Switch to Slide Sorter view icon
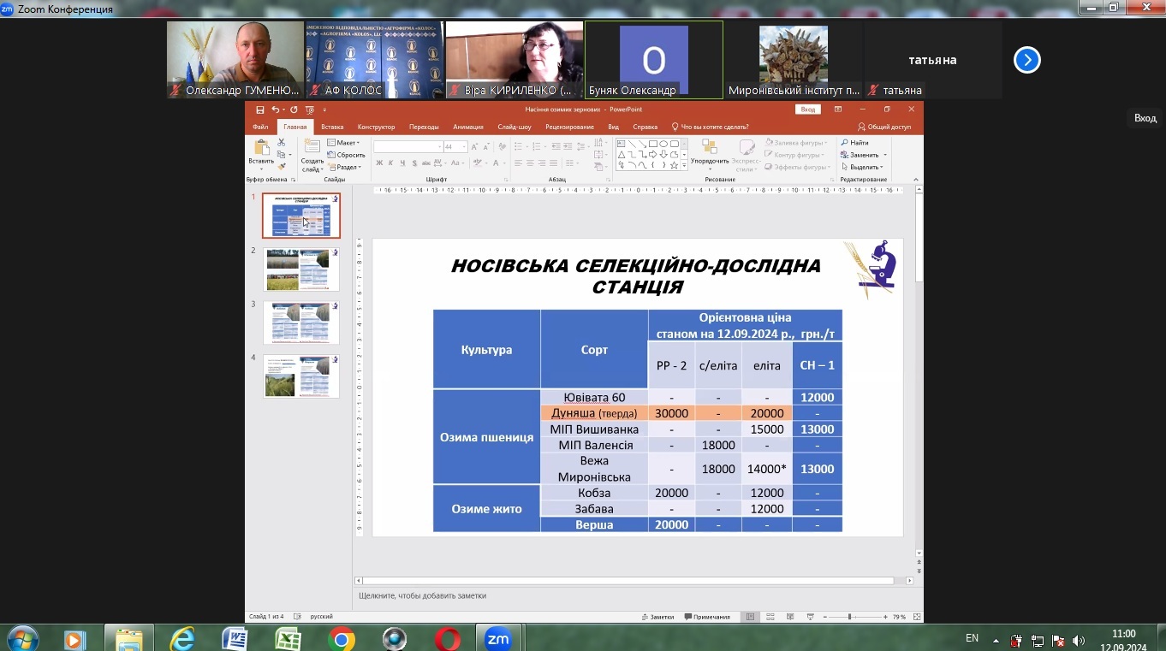 pyautogui.click(x=770, y=617)
